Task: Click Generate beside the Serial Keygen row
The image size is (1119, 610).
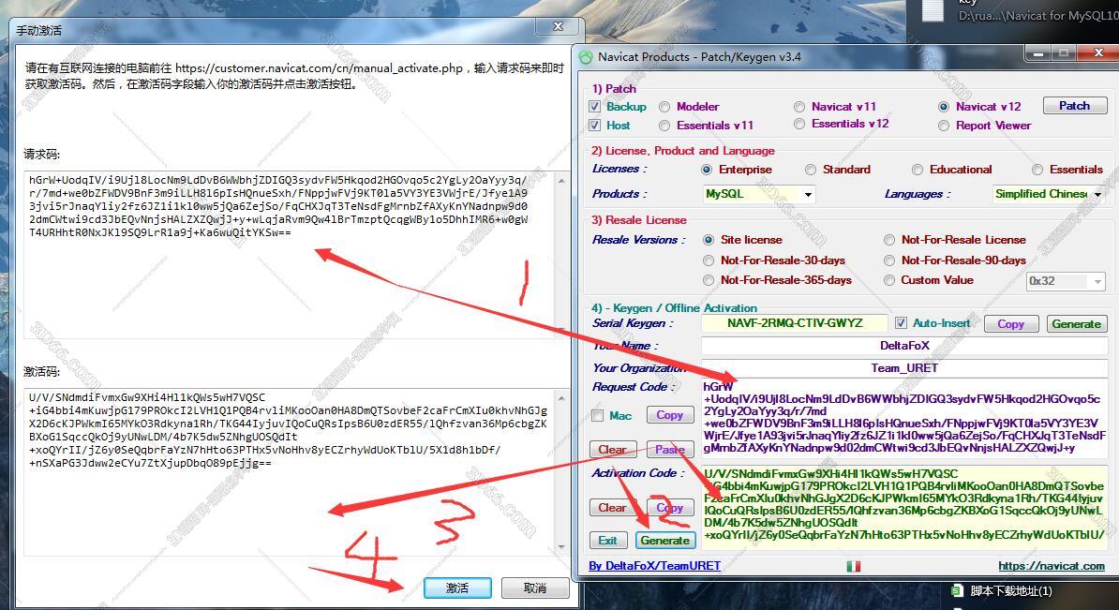Action: point(1076,324)
